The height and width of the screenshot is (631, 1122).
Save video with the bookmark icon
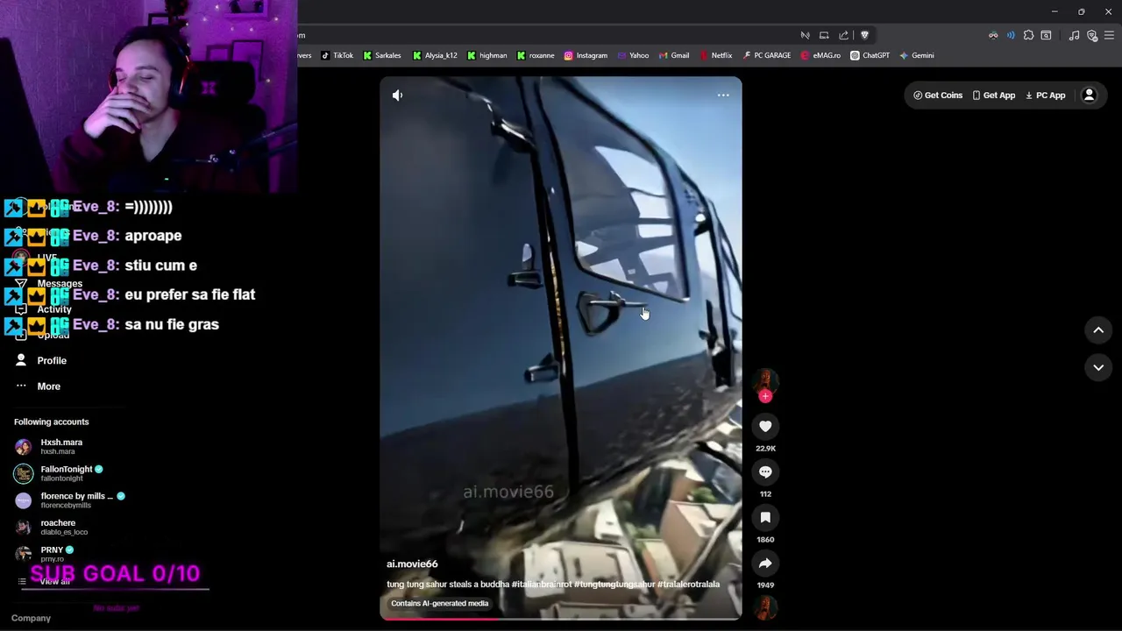tap(765, 517)
